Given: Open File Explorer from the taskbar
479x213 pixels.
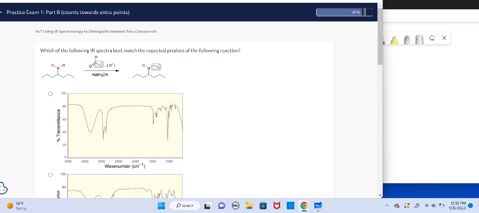Looking at the screenshot, I should (x=249, y=206).
